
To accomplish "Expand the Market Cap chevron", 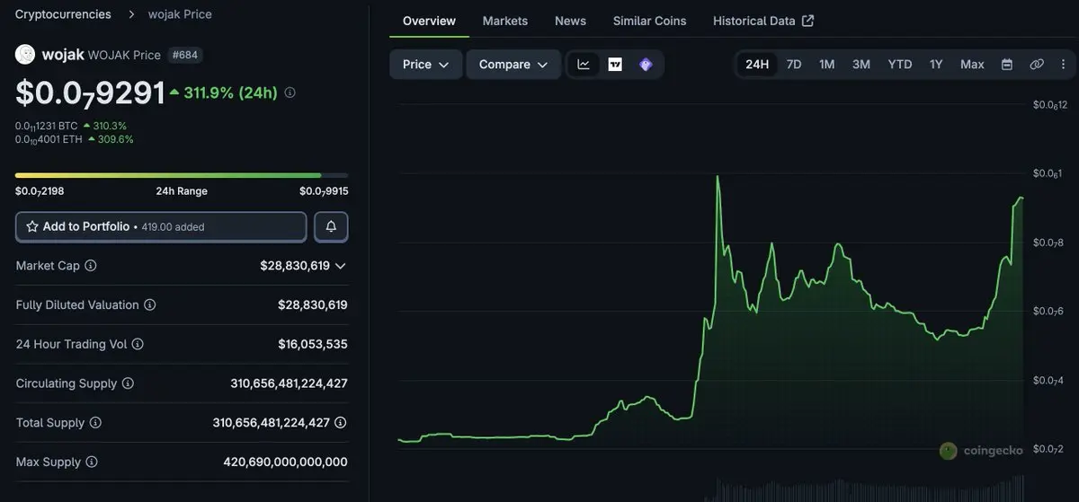I will [340, 266].
